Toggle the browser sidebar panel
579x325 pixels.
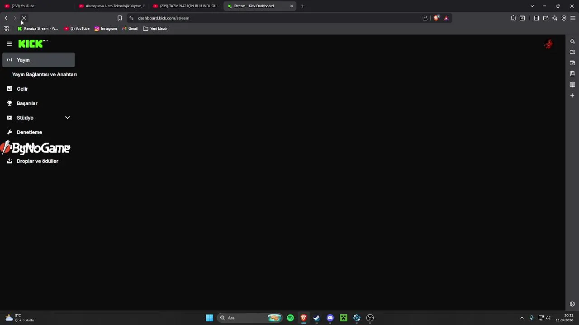point(536,18)
